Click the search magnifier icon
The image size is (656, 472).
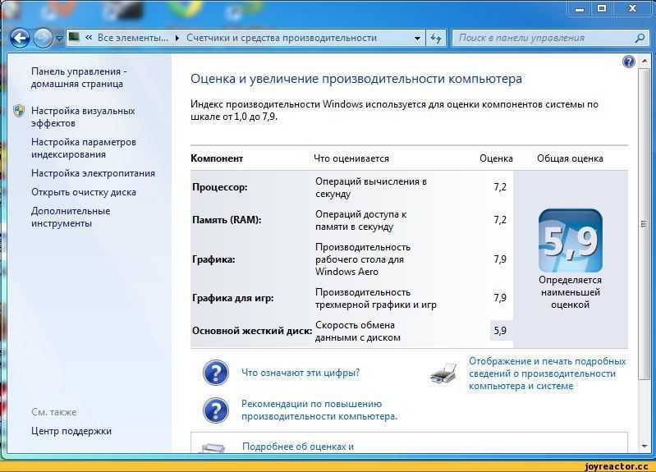point(640,38)
